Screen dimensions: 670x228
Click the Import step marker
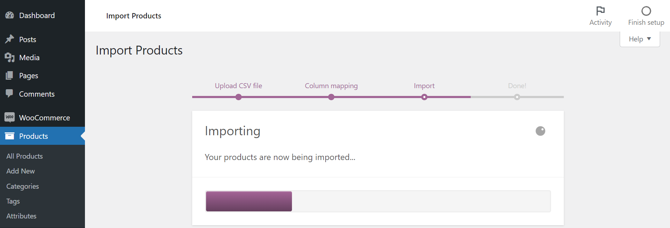pos(424,97)
